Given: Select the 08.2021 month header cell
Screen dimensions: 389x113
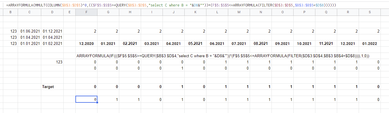Looking at the screenshot, I should (261, 43).
